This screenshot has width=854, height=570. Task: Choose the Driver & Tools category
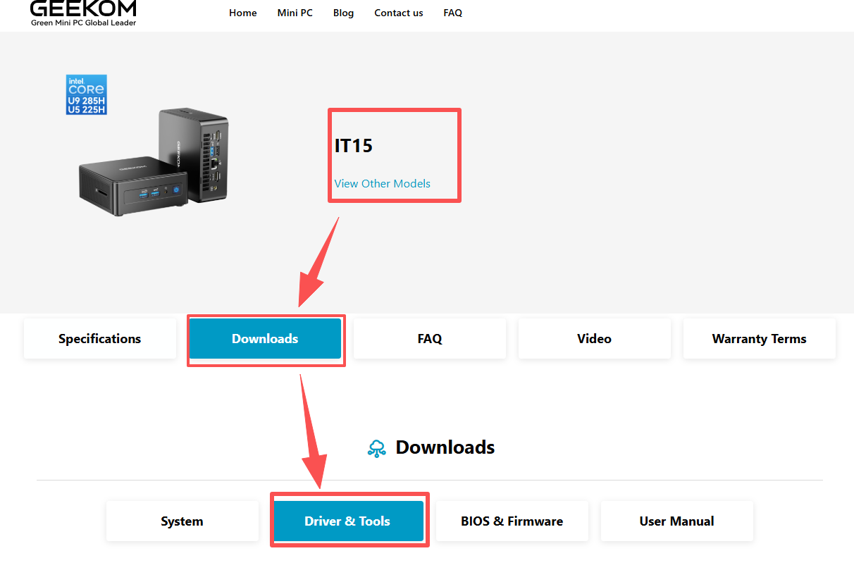(347, 521)
